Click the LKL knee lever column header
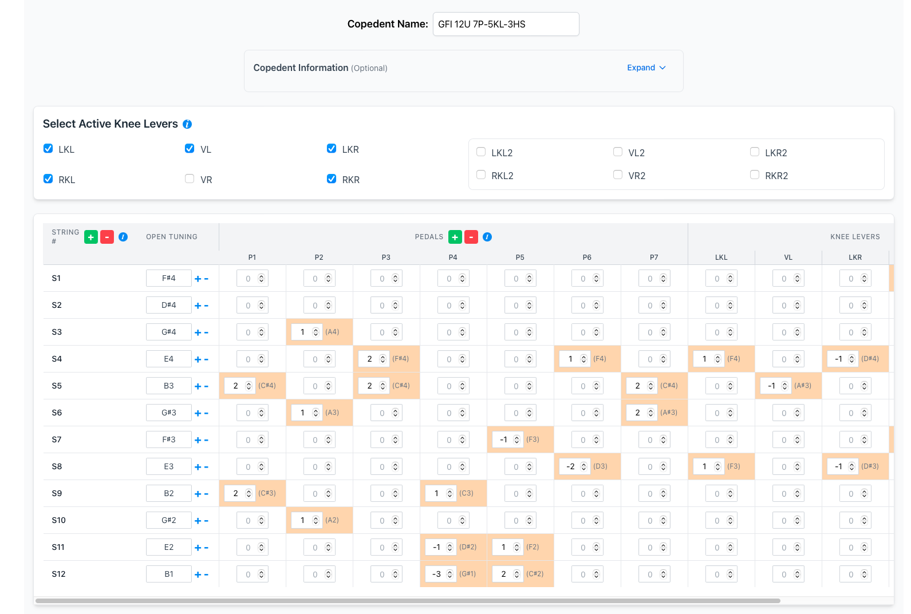Screen dimensions: 911x614 (721, 258)
